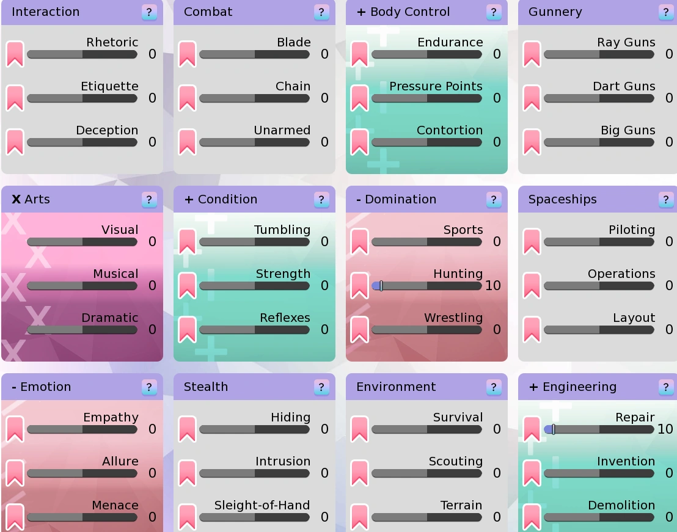Click the Repair skill slider
Image resolution: width=677 pixels, height=532 pixels.
coord(599,429)
